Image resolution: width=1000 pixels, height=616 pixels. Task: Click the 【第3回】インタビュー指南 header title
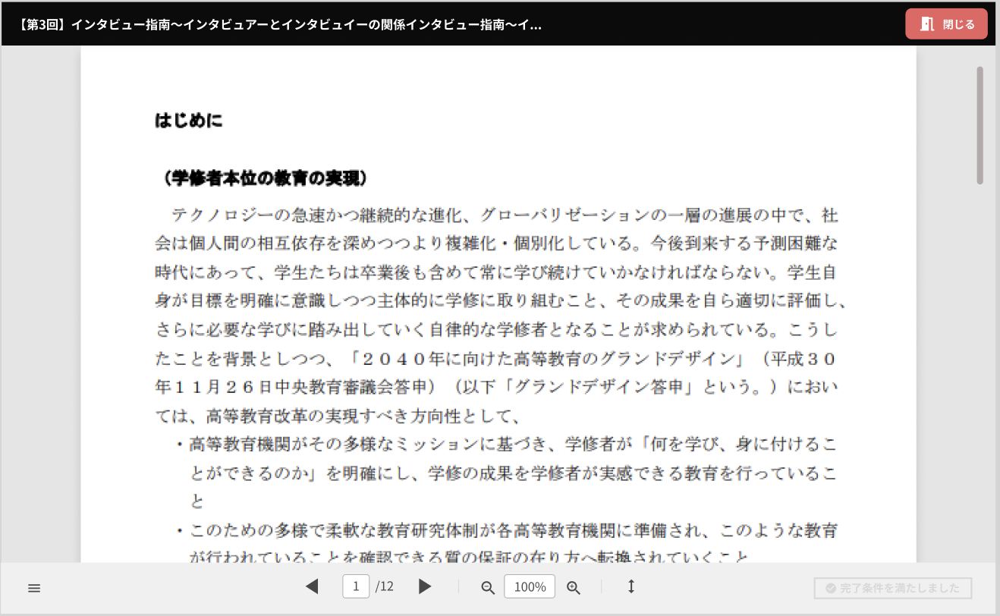tap(279, 24)
